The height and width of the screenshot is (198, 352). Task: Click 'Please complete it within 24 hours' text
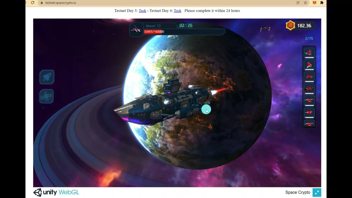(212, 11)
